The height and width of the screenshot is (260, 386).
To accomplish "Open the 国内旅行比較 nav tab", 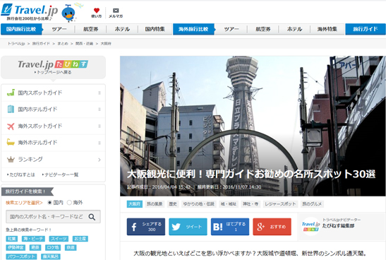I will pos(21,29).
